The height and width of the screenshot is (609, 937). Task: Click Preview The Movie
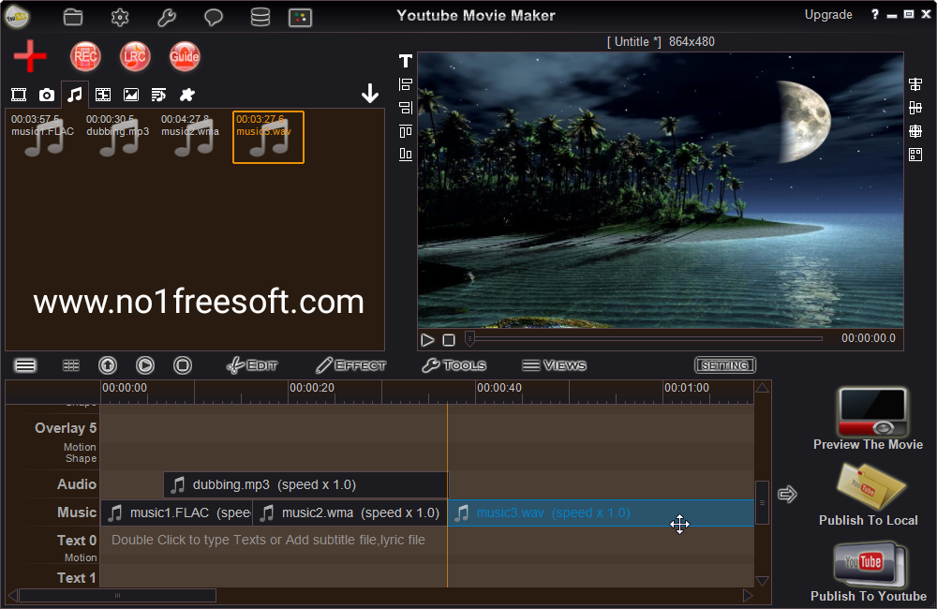tap(868, 419)
